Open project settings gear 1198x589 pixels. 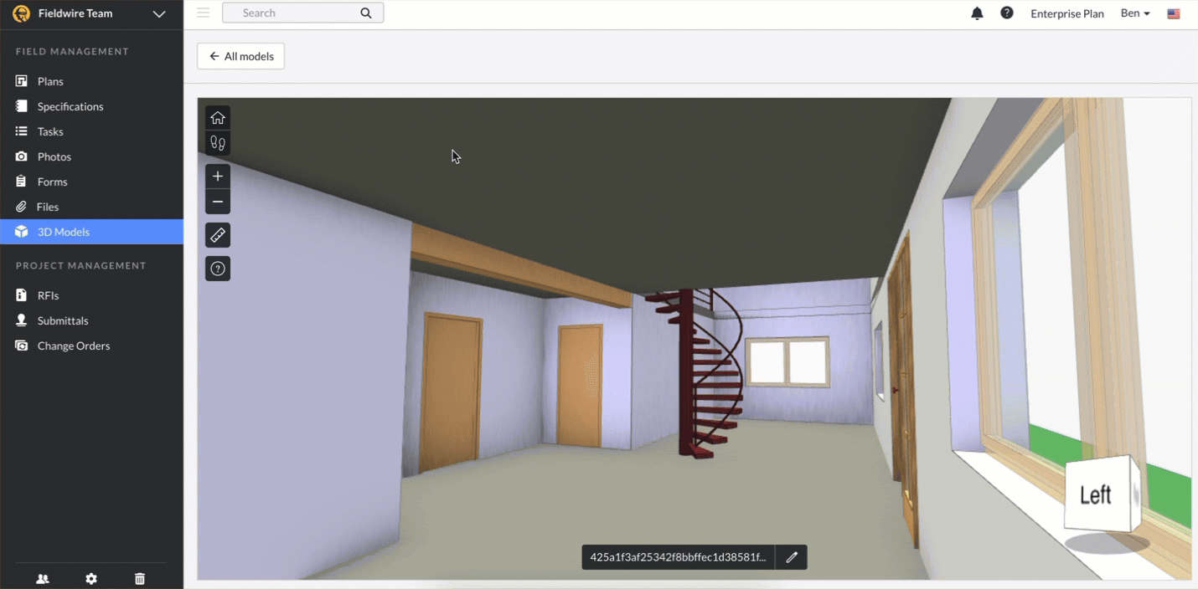[91, 579]
